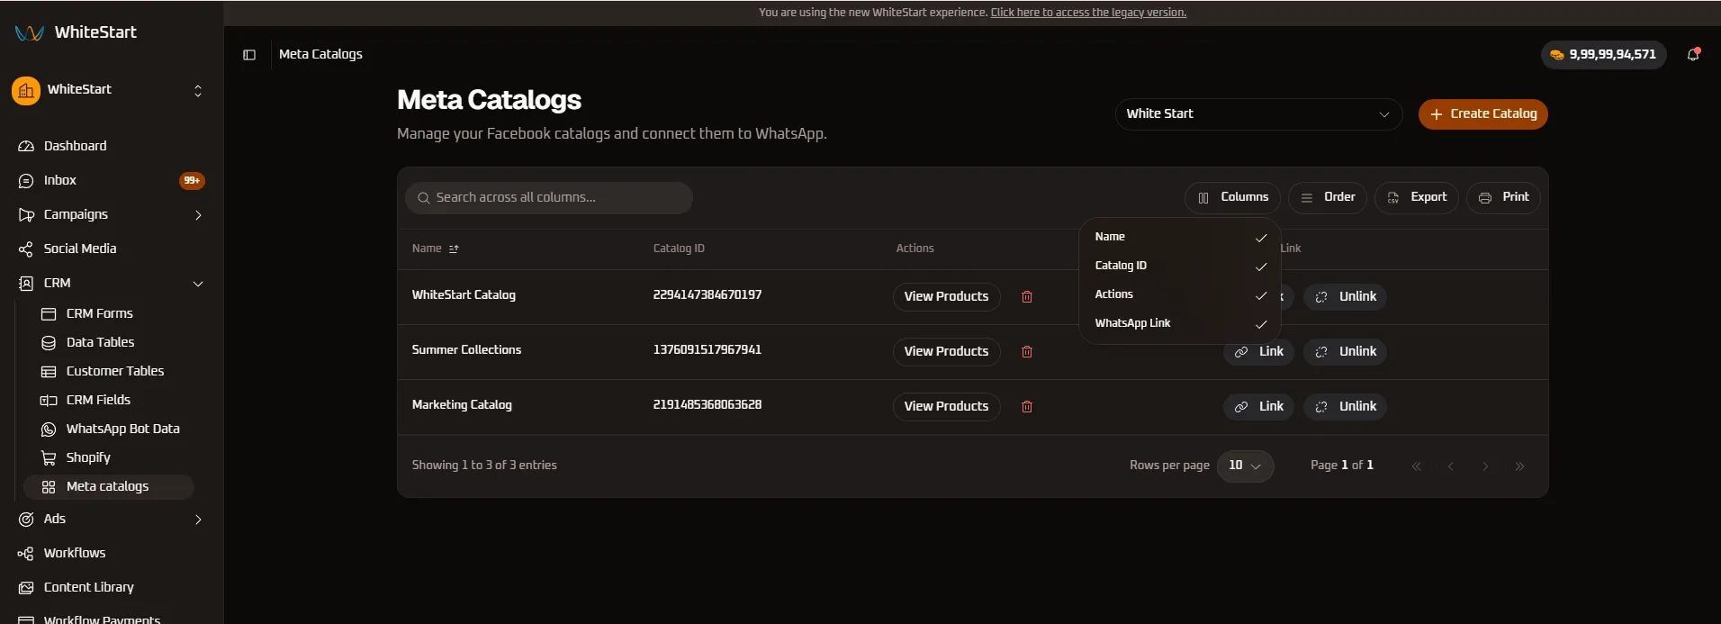
Task: Open Social Media section
Action: [x=112, y=249]
